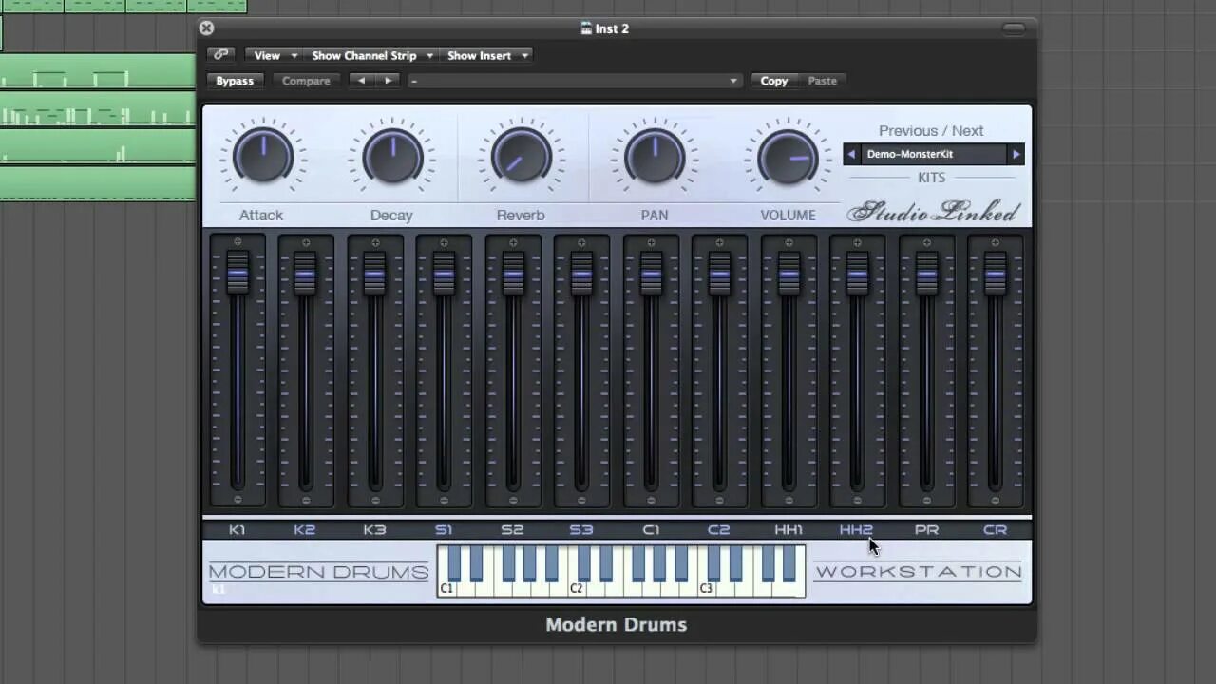Screen dimensions: 1216x684
Task: Open Show Insert dropdown
Action: point(486,55)
